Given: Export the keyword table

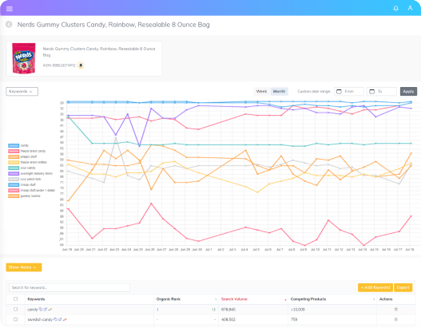Looking at the screenshot, I should pyautogui.click(x=403, y=287).
